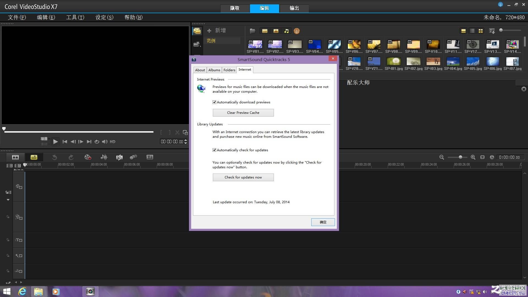This screenshot has height=297, width=528.
Task: Click the Undo arrow in timeline toolbar
Action: click(54, 157)
